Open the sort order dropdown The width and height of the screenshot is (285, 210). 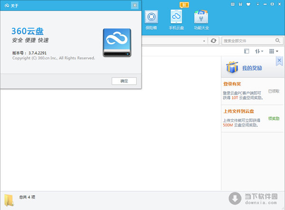tap(259, 51)
